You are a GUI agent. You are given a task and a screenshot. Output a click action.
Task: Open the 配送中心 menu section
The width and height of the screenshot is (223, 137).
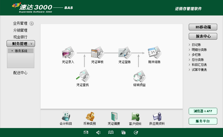click(20, 73)
